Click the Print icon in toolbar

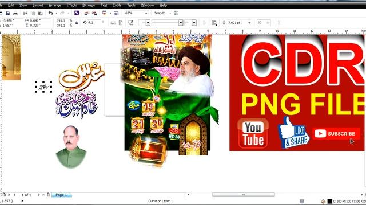(15, 13)
